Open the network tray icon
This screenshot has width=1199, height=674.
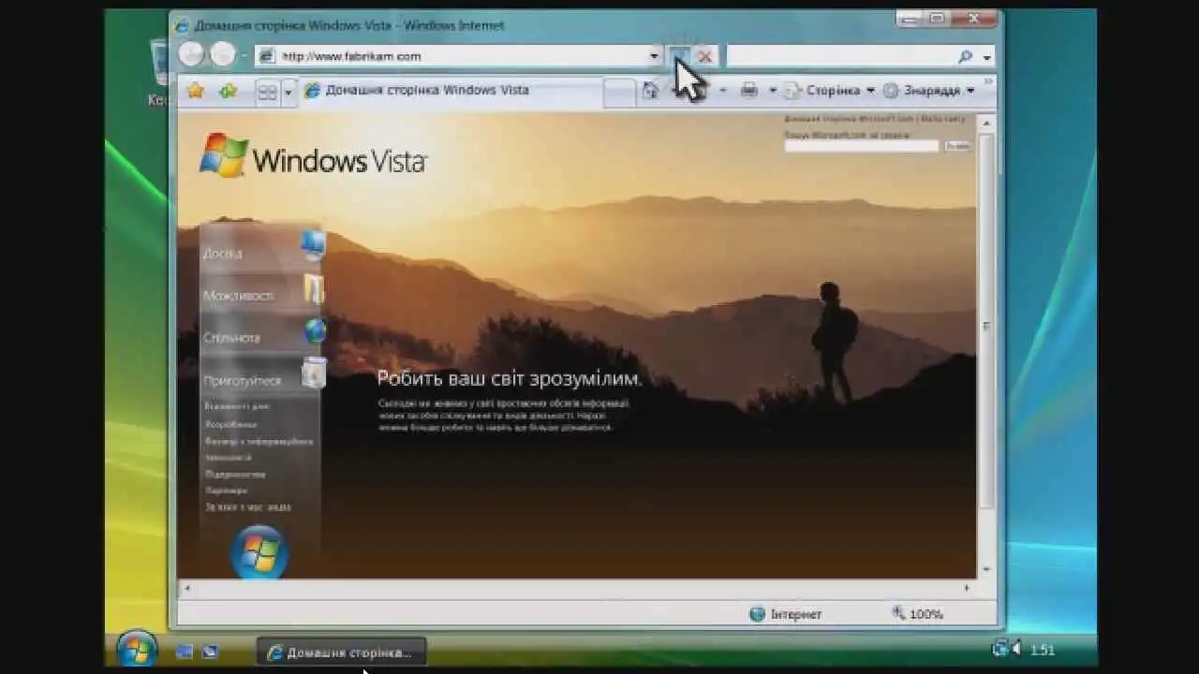pyautogui.click(x=999, y=648)
